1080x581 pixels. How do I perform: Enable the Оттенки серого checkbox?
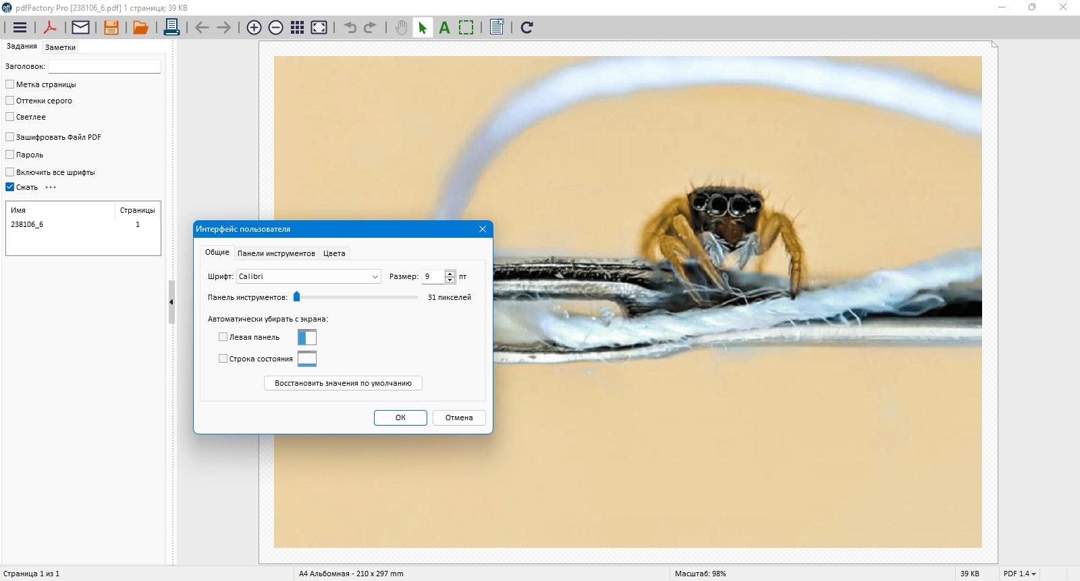coord(10,101)
